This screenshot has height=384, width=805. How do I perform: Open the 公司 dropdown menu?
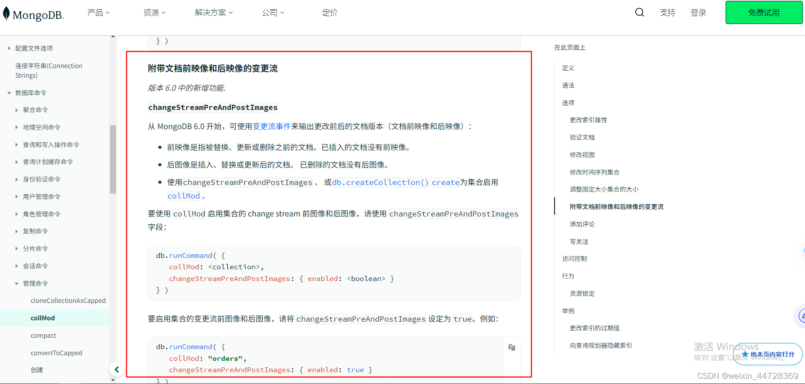pyautogui.click(x=273, y=13)
